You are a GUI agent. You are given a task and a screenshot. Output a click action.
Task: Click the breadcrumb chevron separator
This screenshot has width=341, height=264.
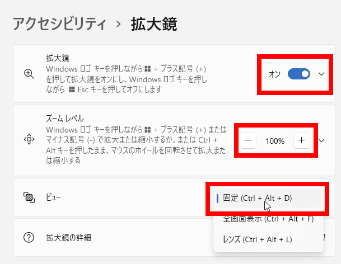click(119, 25)
